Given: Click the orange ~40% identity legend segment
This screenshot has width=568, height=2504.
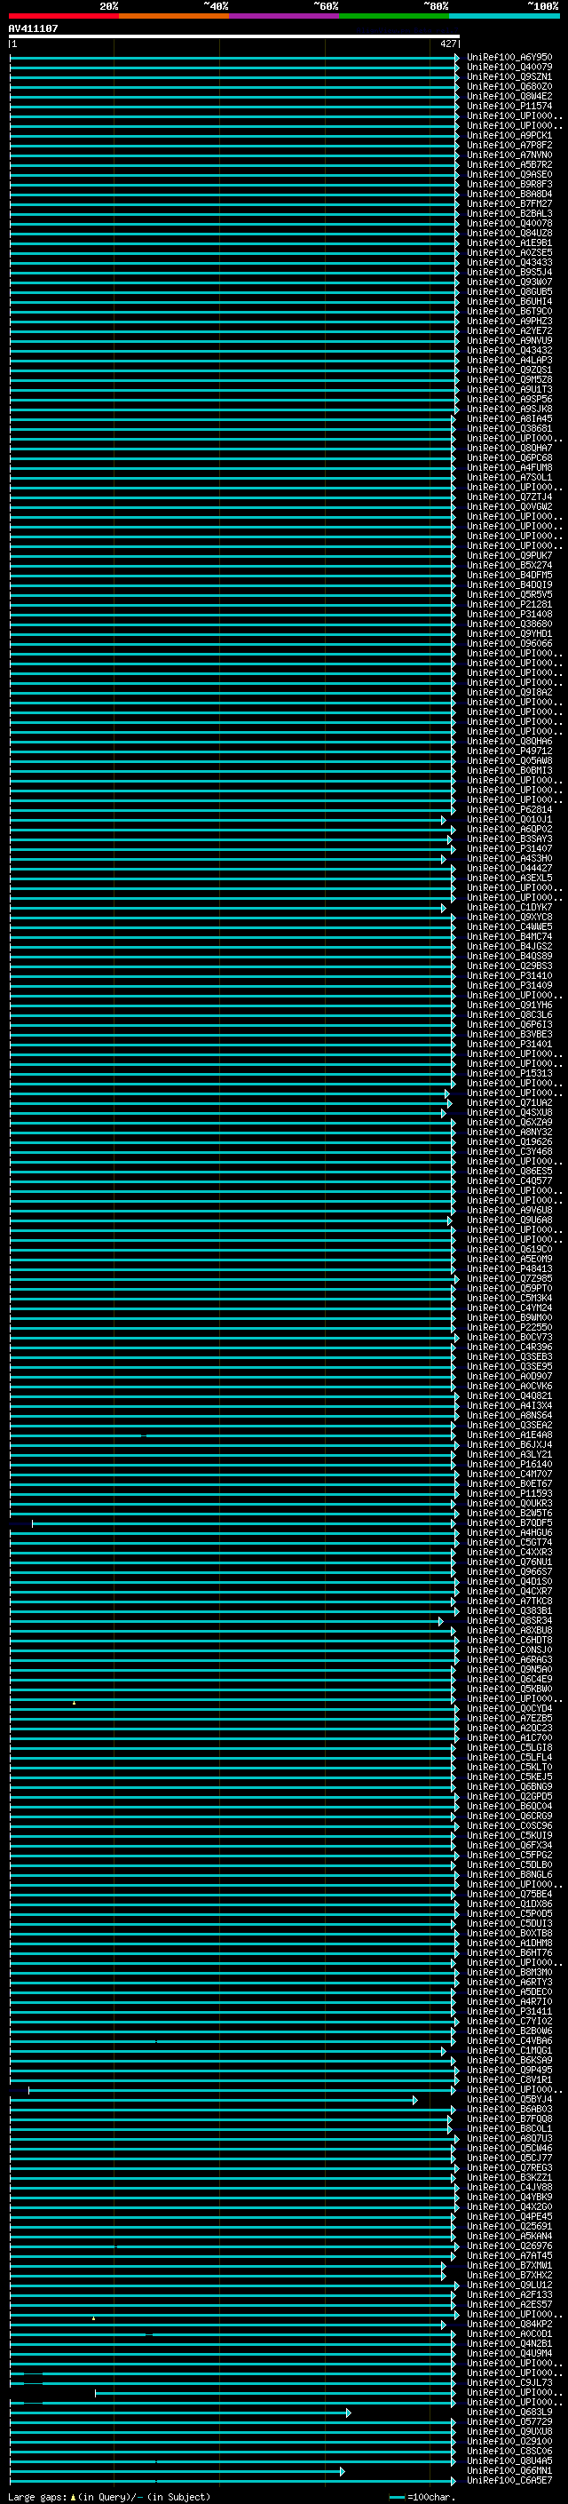Looking at the screenshot, I should pyautogui.click(x=174, y=16).
